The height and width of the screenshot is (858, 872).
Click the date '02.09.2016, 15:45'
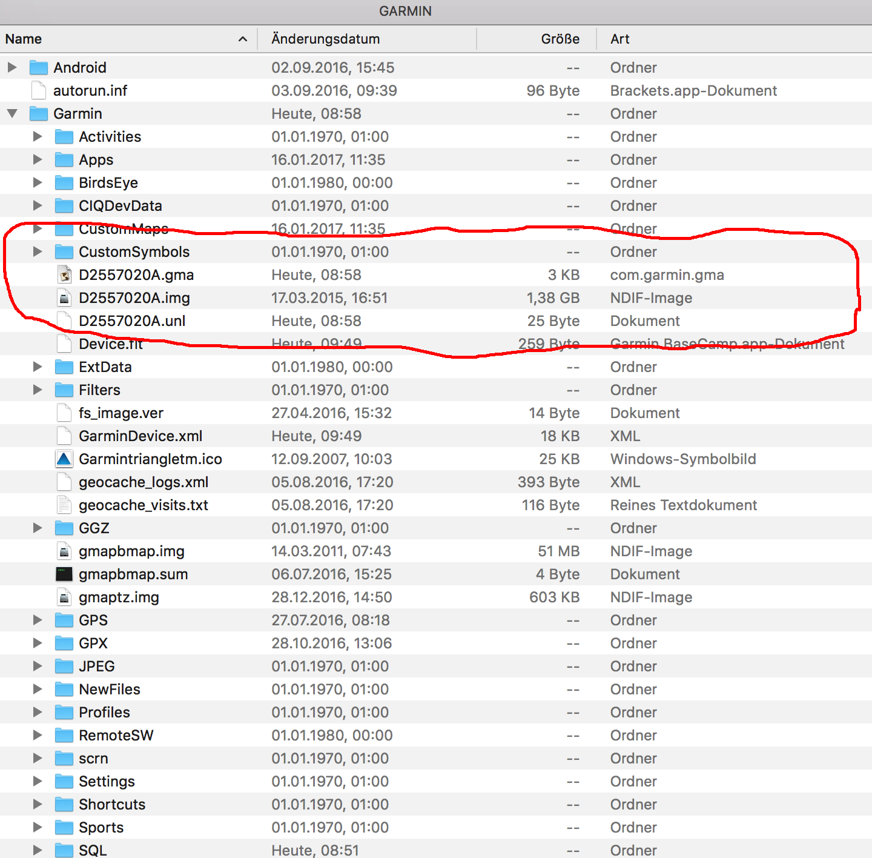click(x=333, y=67)
